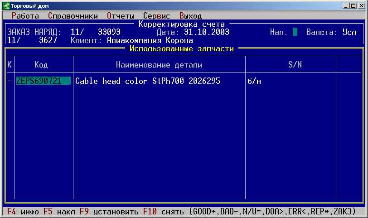
Task: Click the ЗАКАЗ-НАРЯД label
Action: coord(34,32)
